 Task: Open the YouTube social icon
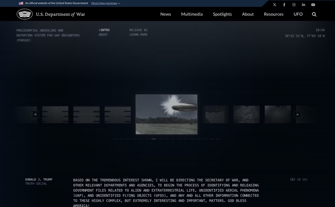click(313, 5)
